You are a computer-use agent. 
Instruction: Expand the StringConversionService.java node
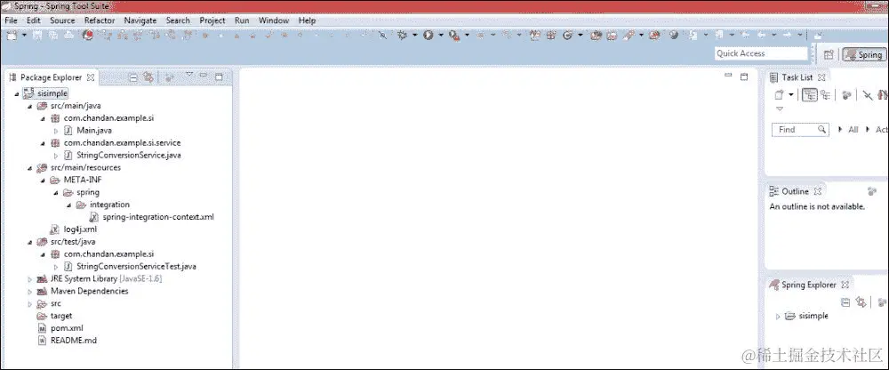tap(55, 156)
